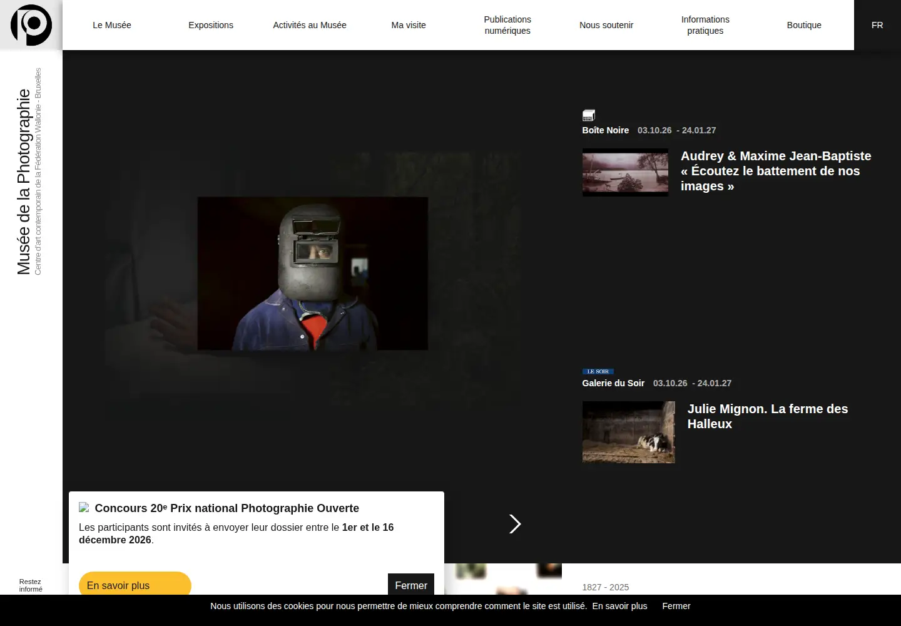The height and width of the screenshot is (626, 901).
Task: Advance slideshow with the next arrow
Action: (515, 524)
